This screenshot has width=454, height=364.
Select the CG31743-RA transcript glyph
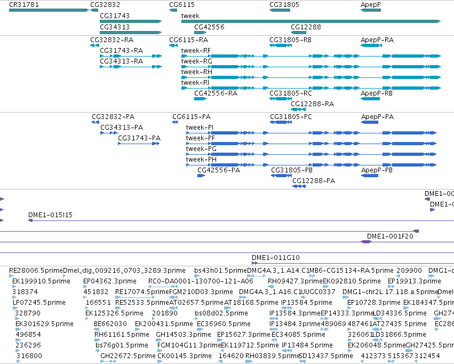coord(131,56)
